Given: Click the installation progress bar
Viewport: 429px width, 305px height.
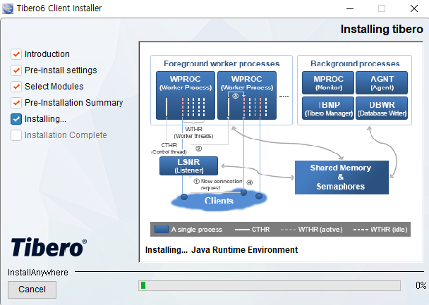Looking at the screenshot, I should pyautogui.click(x=270, y=285).
